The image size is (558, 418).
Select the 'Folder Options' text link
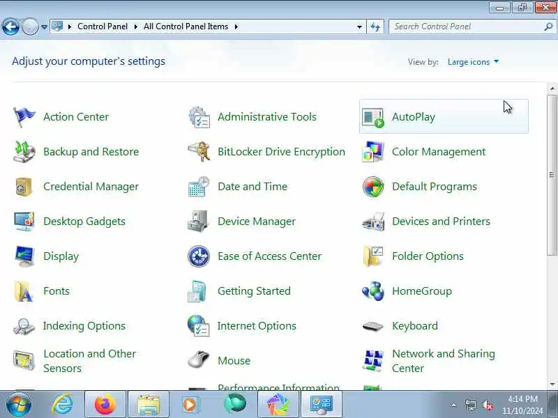click(x=428, y=256)
